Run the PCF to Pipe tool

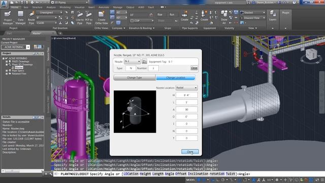click(x=88, y=17)
